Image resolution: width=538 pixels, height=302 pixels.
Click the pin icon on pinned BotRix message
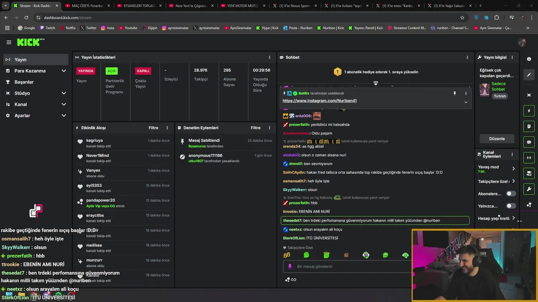[x=454, y=93]
